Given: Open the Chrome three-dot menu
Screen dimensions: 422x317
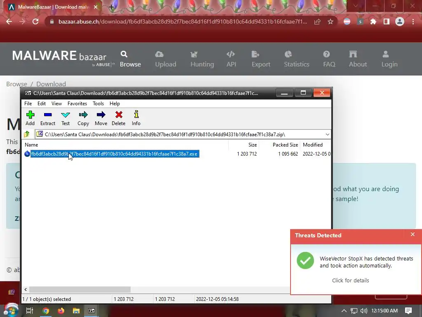Looking at the screenshot, I should pyautogui.click(x=413, y=21).
